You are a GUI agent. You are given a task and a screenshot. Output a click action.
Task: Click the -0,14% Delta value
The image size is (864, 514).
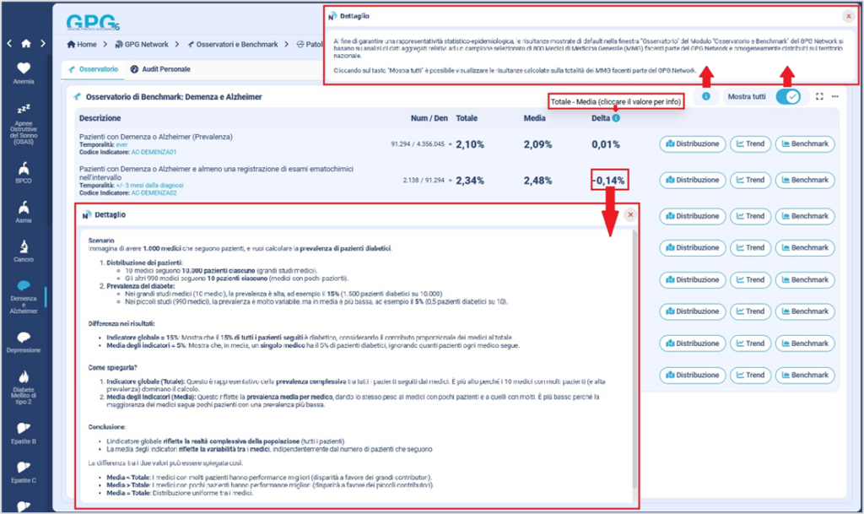(x=608, y=180)
